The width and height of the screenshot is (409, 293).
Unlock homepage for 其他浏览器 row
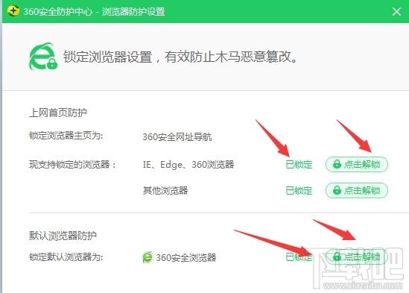[x=357, y=190]
